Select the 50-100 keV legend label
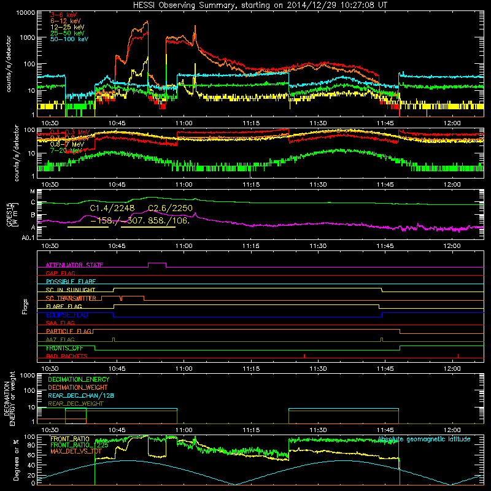Image resolution: width=491 pixels, height=491 pixels. [69, 39]
